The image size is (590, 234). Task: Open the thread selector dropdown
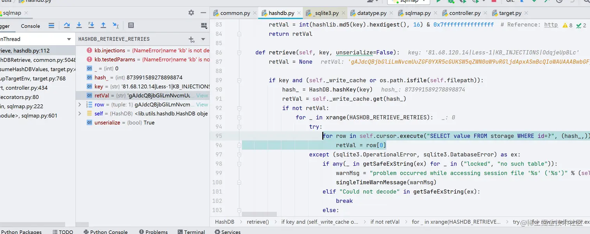69,39
